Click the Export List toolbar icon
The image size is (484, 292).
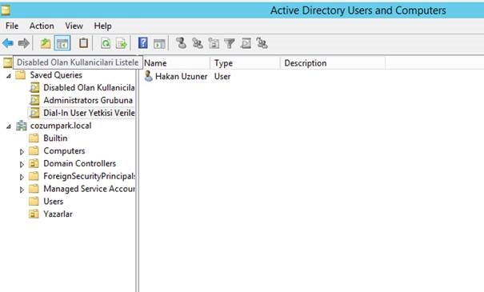click(x=122, y=43)
